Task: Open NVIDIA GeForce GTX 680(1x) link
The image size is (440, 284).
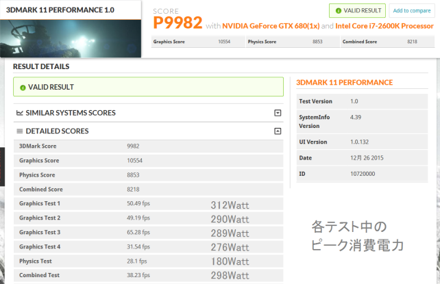Action: tap(271, 26)
